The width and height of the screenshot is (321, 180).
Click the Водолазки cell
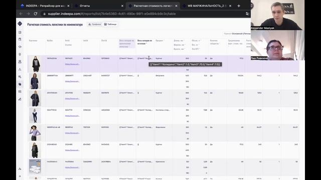160,127
